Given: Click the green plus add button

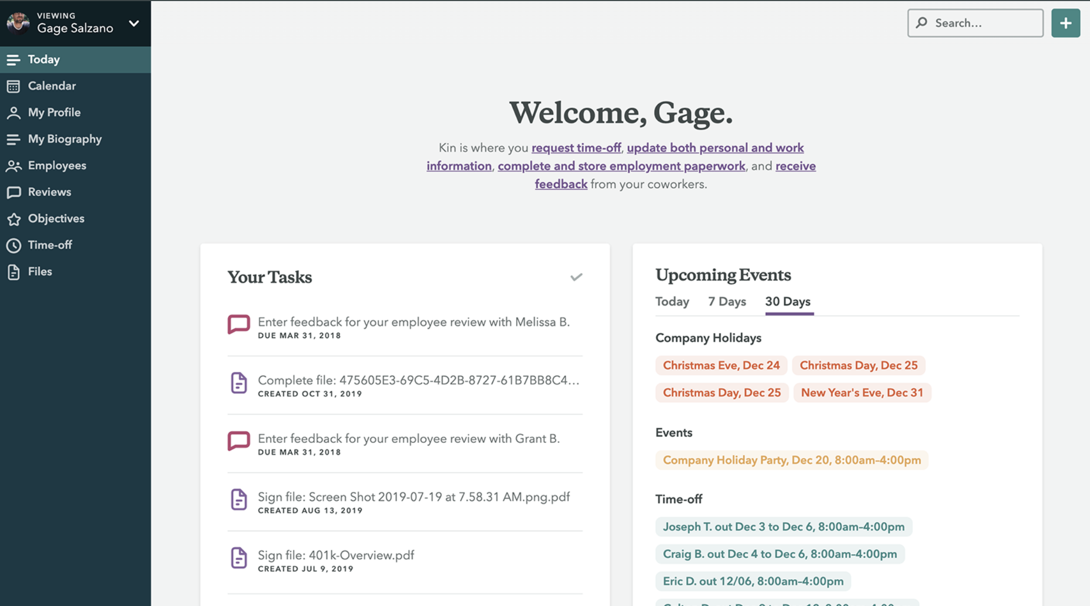Looking at the screenshot, I should (x=1065, y=23).
